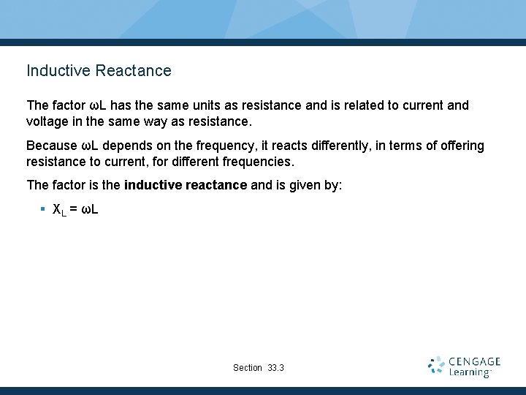Click the paragraph starting 'The factor ωL has'
The width and height of the screenshot is (526, 395).
point(248,113)
